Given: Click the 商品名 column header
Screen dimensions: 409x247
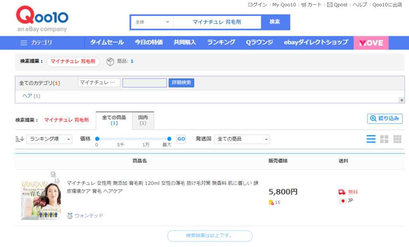Looking at the screenshot, I should point(139,161).
